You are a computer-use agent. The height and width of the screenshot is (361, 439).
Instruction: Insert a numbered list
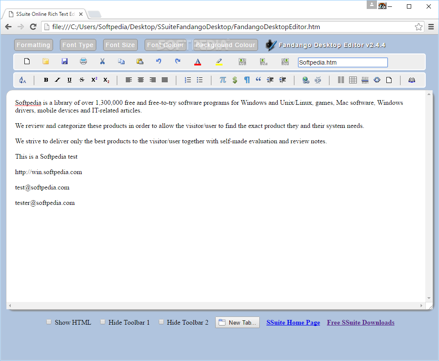click(188, 80)
